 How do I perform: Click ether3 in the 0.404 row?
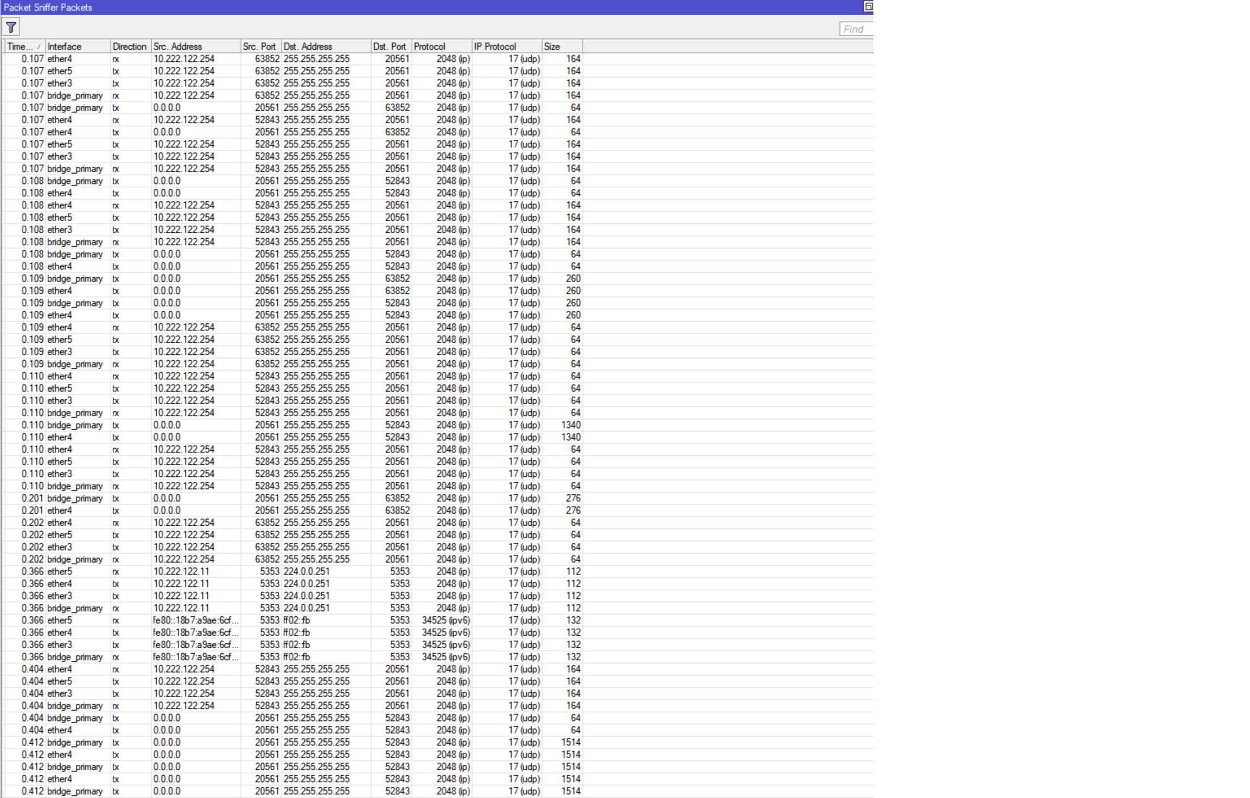(x=60, y=694)
